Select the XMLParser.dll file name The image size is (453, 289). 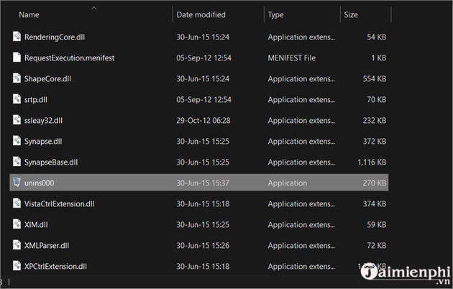(47, 246)
